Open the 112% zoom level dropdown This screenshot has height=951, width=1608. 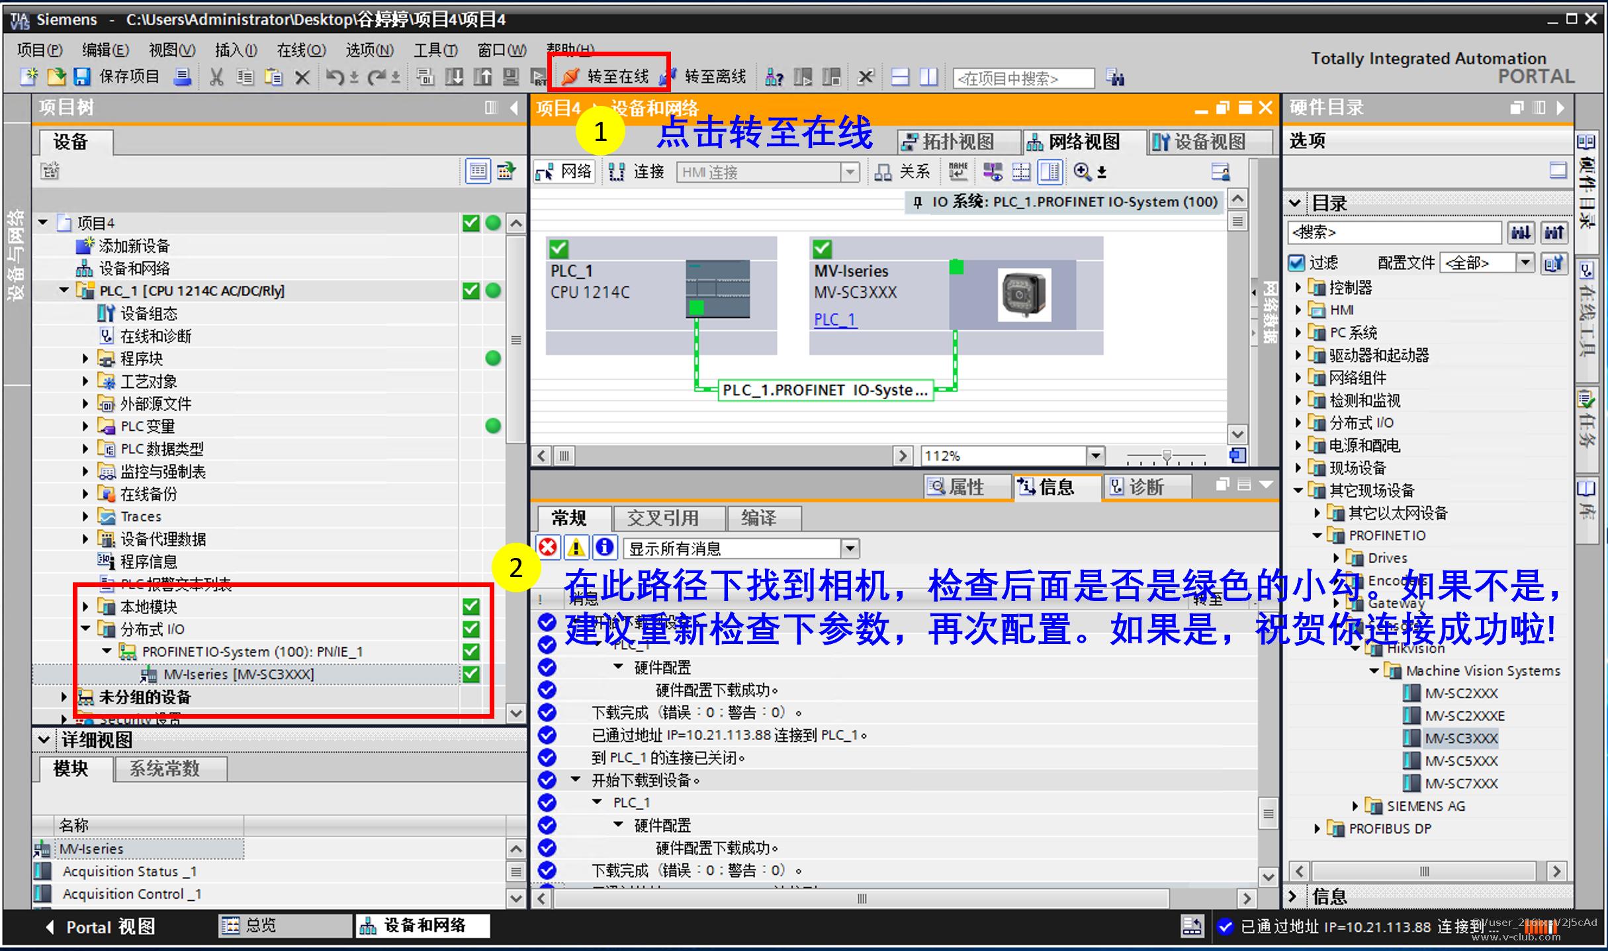1096,455
